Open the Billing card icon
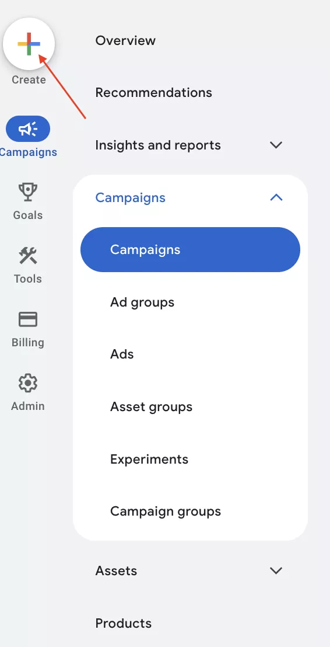 28,319
